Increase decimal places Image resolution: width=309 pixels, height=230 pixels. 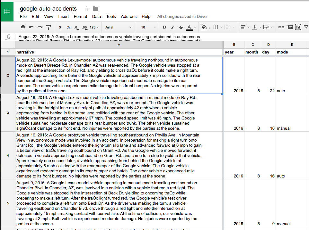click(x=84, y=28)
